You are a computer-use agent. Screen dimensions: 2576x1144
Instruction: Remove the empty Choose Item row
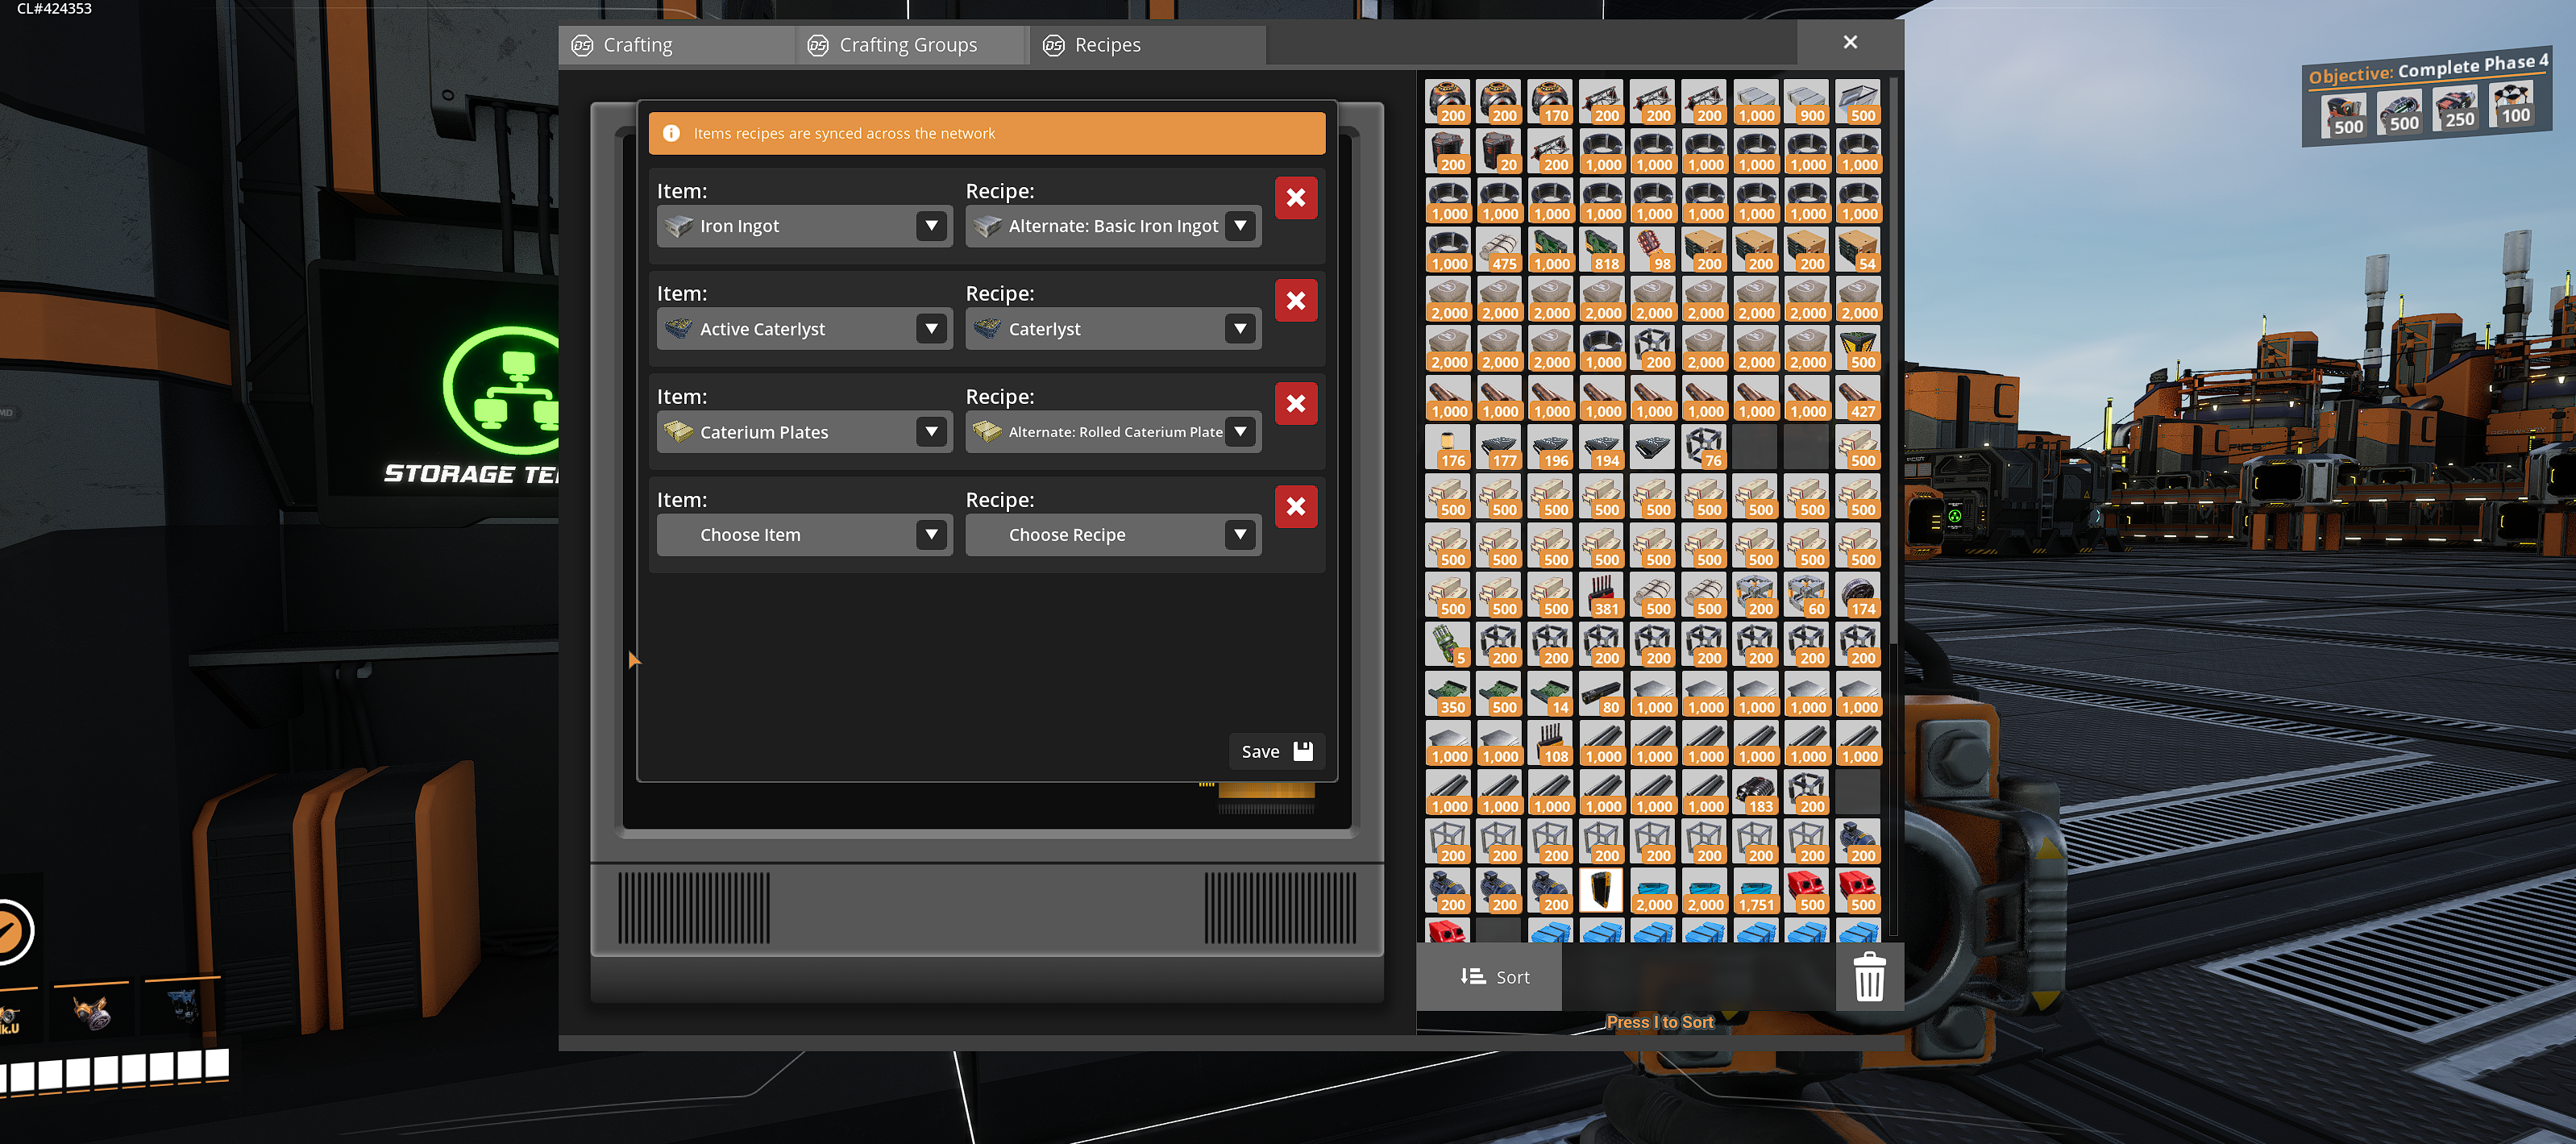tap(1296, 507)
